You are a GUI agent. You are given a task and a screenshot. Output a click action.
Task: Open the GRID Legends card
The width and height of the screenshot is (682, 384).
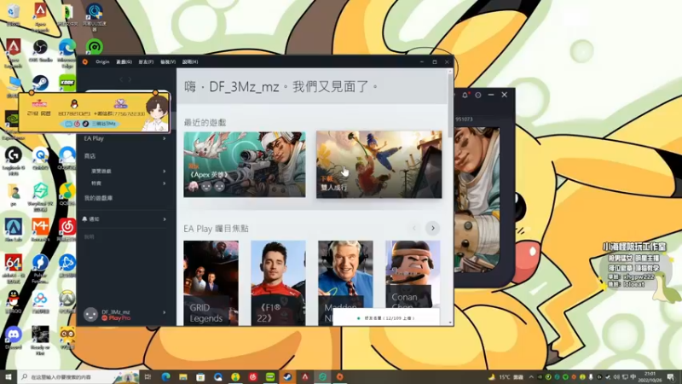(211, 283)
